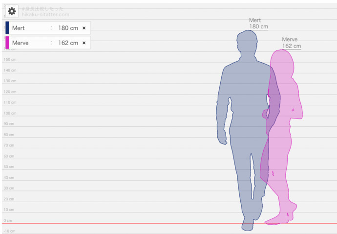Edit Mert's 180 cm height value
The height and width of the screenshot is (234, 337).
click(x=68, y=28)
